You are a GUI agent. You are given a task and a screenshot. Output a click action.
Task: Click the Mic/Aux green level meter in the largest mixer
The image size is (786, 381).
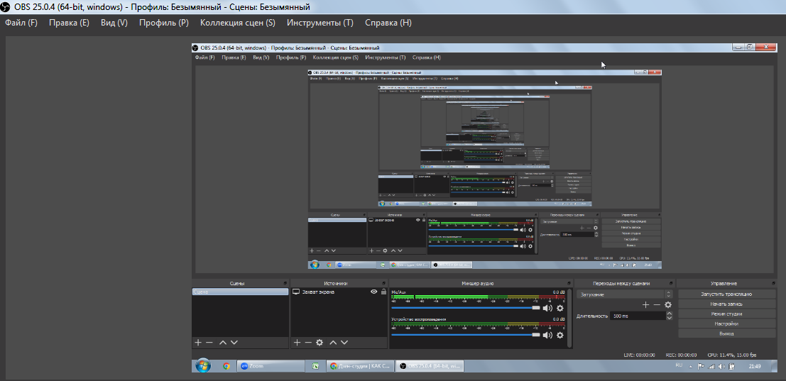478,297
